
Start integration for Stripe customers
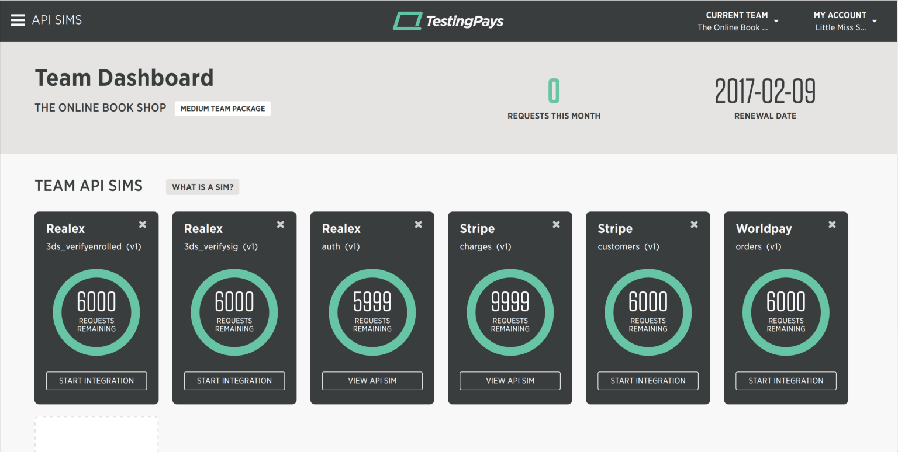[648, 381]
